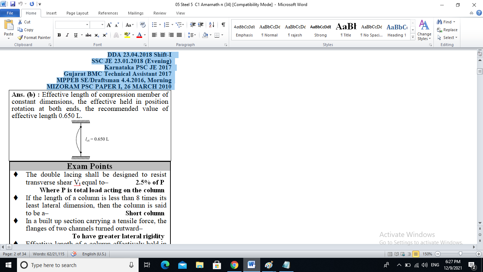Align text to the right
Image resolution: width=483 pixels, height=272 pixels.
(x=171, y=35)
